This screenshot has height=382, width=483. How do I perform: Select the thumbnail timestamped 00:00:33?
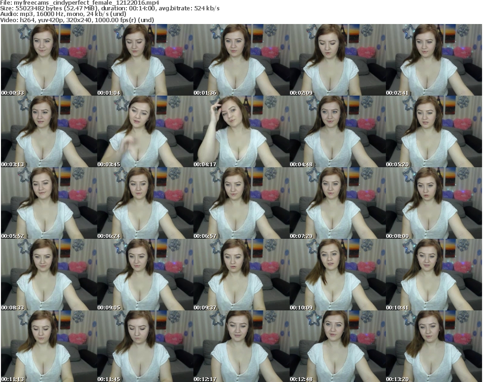(49, 60)
